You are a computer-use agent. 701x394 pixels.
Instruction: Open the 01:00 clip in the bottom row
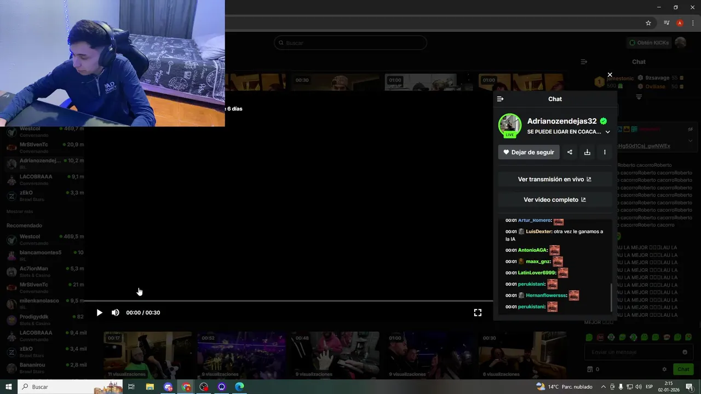(428, 355)
